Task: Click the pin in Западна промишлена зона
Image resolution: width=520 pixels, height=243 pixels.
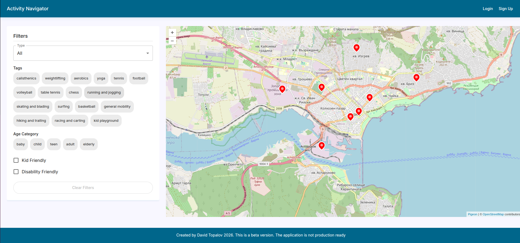Action: click(x=282, y=89)
